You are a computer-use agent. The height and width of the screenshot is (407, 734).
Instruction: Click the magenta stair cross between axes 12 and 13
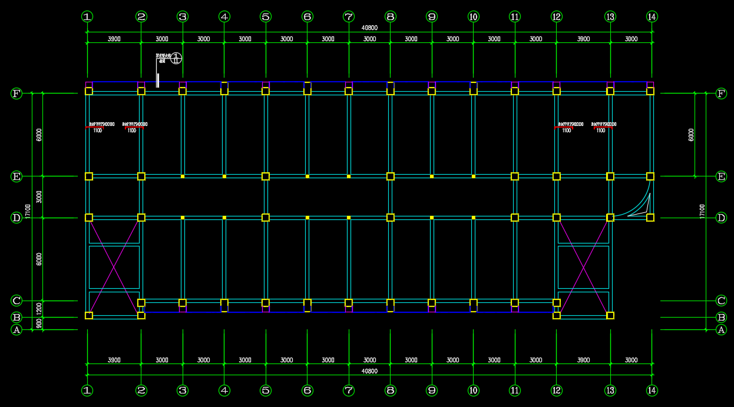pyautogui.click(x=583, y=266)
